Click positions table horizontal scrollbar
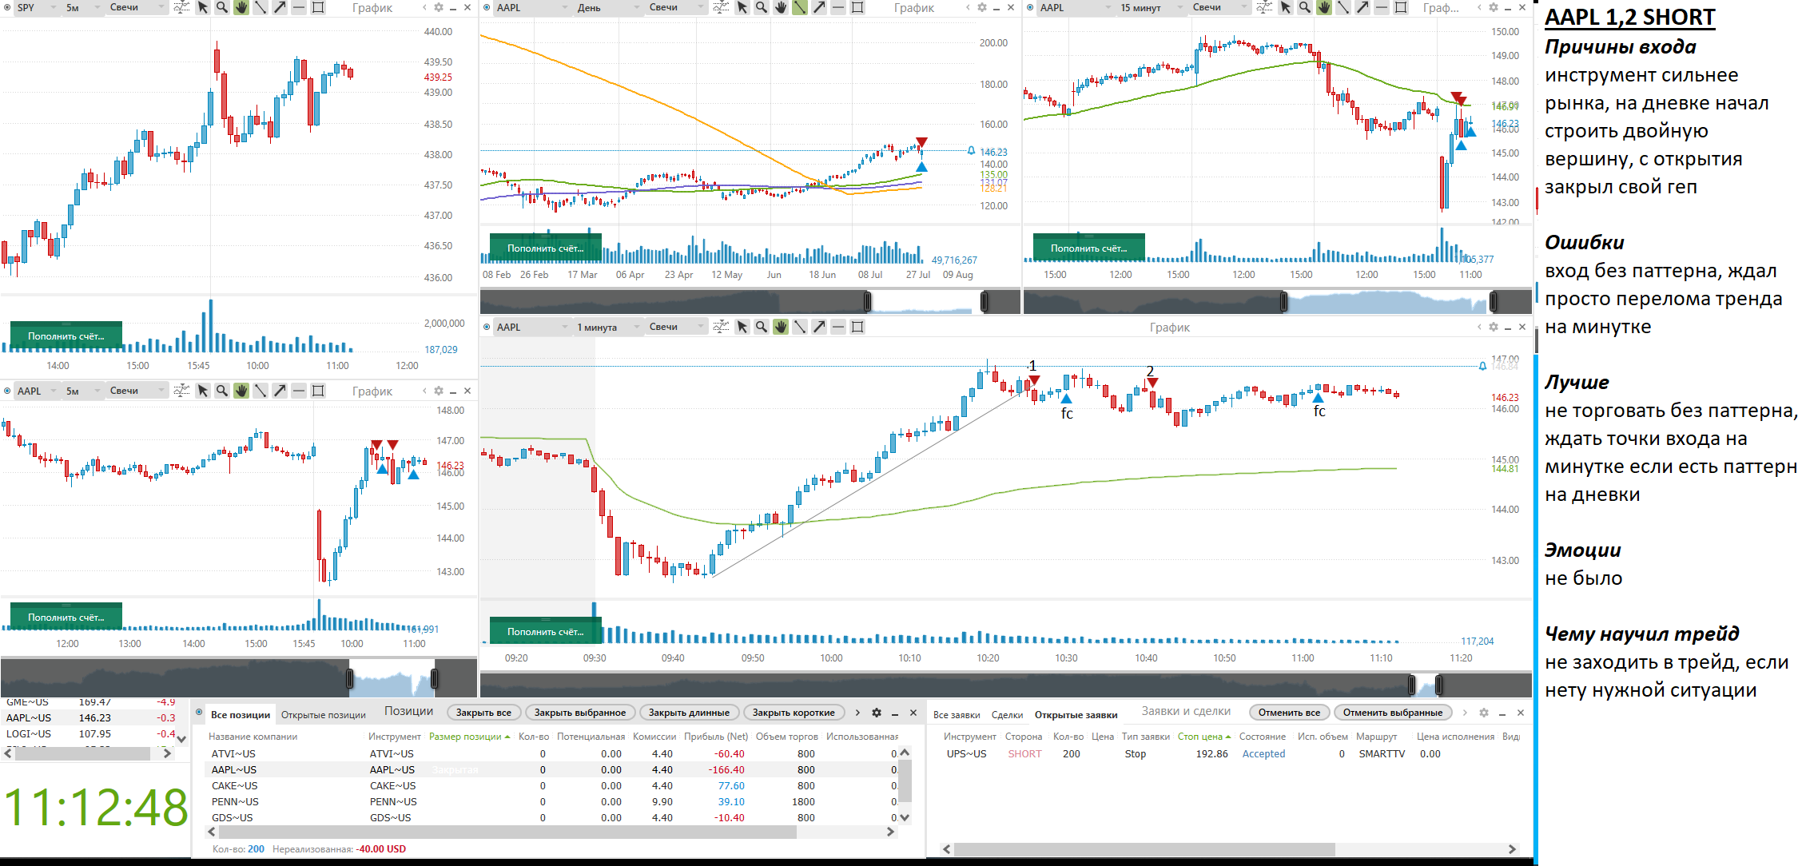 507,832
